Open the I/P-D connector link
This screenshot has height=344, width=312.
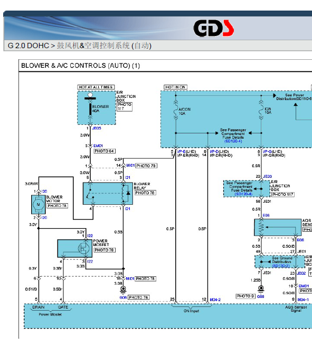click(214, 151)
